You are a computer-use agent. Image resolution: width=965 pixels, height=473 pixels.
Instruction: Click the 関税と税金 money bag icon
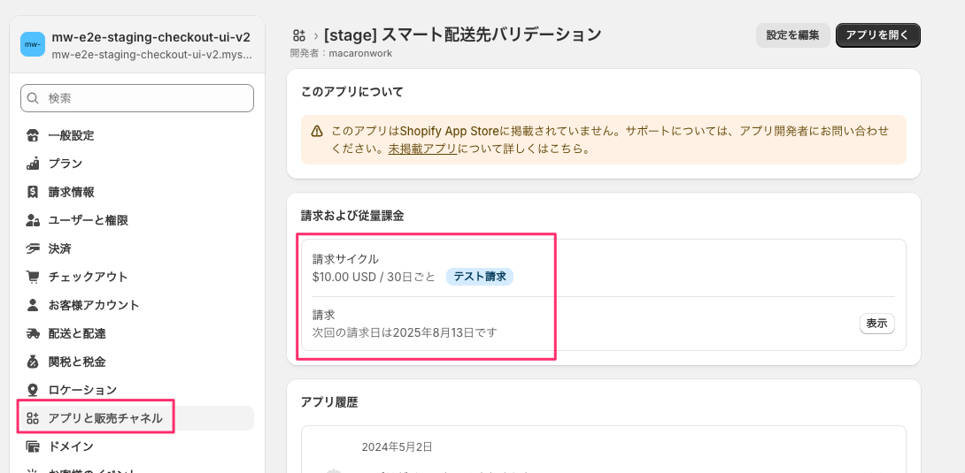(x=33, y=362)
